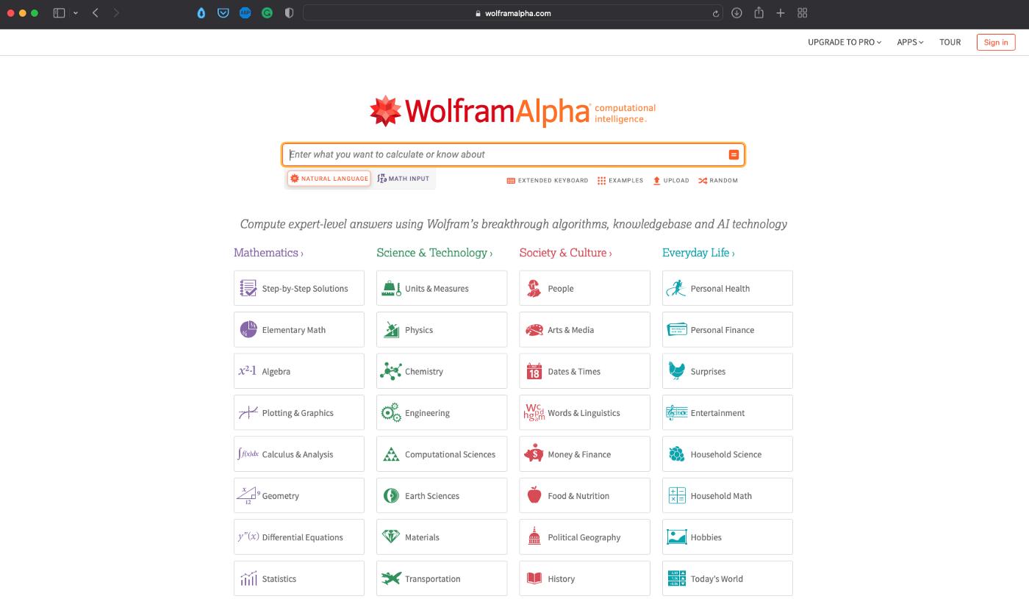1029x599 pixels.
Task: Expand the Mathematics category heading
Action: point(268,252)
